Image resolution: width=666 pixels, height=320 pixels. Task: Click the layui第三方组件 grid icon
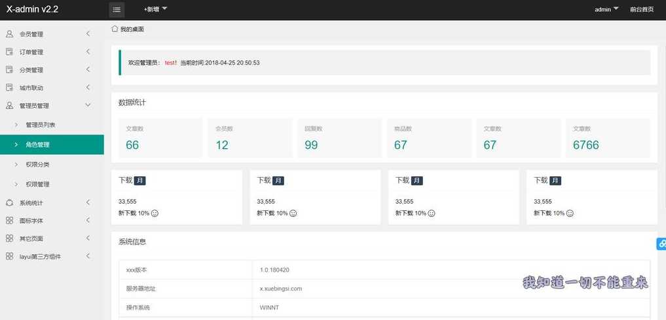(x=9, y=256)
